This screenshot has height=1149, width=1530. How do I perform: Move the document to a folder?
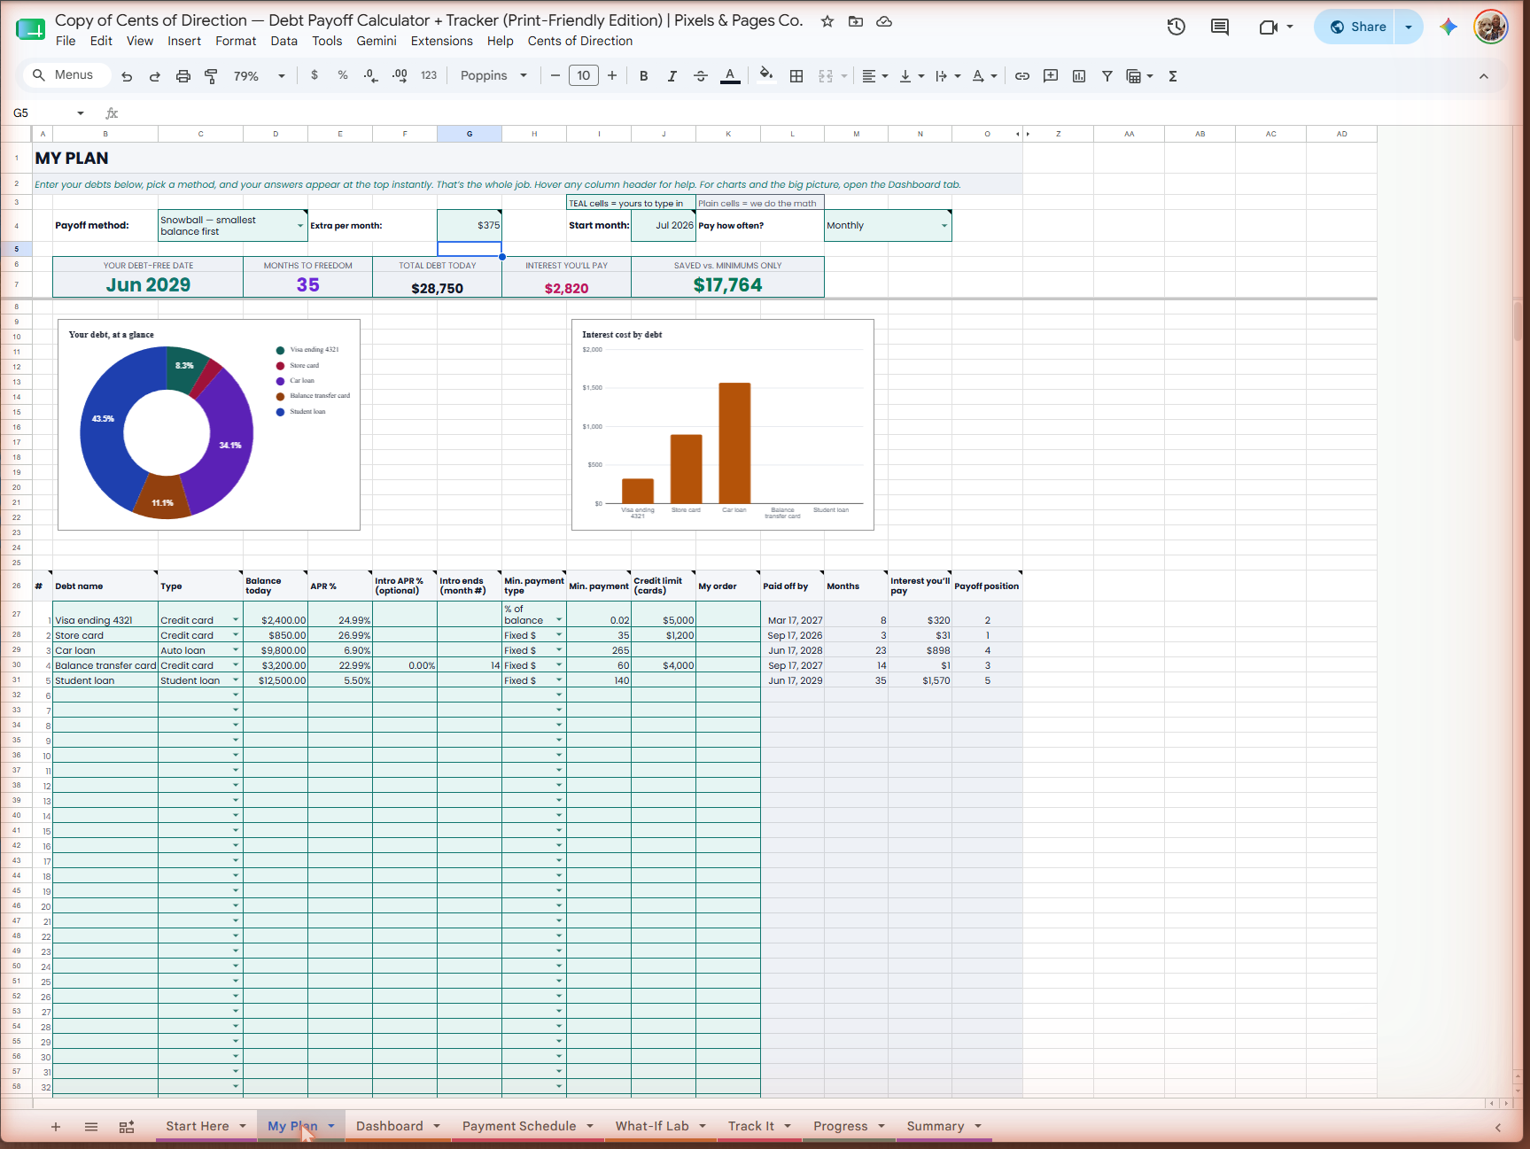tap(856, 21)
